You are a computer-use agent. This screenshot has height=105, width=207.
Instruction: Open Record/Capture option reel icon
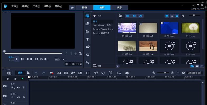51,73
